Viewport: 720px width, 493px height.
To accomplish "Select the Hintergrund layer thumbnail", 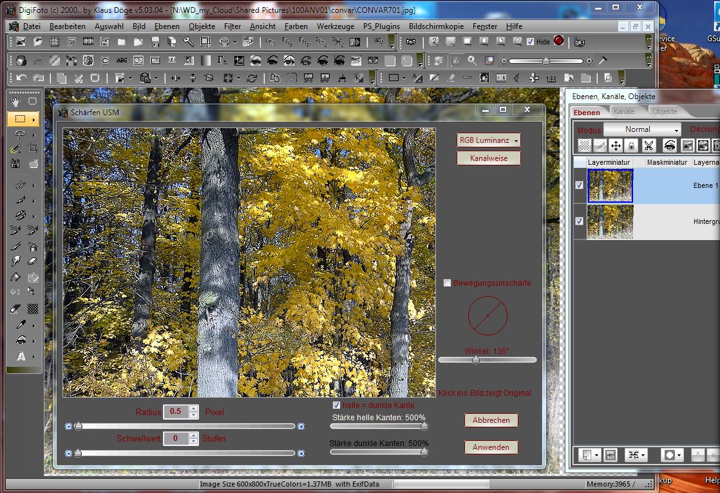I will [610, 222].
